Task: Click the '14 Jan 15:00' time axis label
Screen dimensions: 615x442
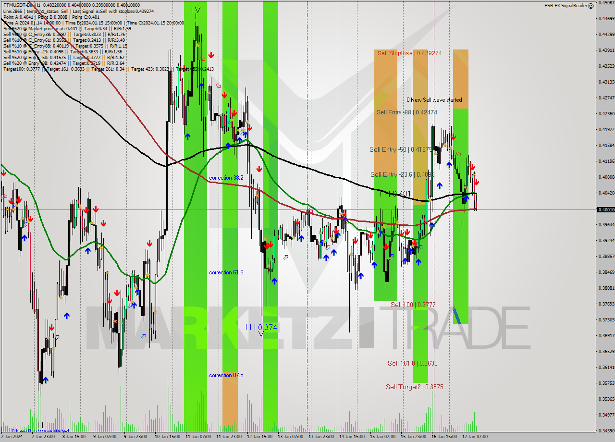Action: coord(352,437)
